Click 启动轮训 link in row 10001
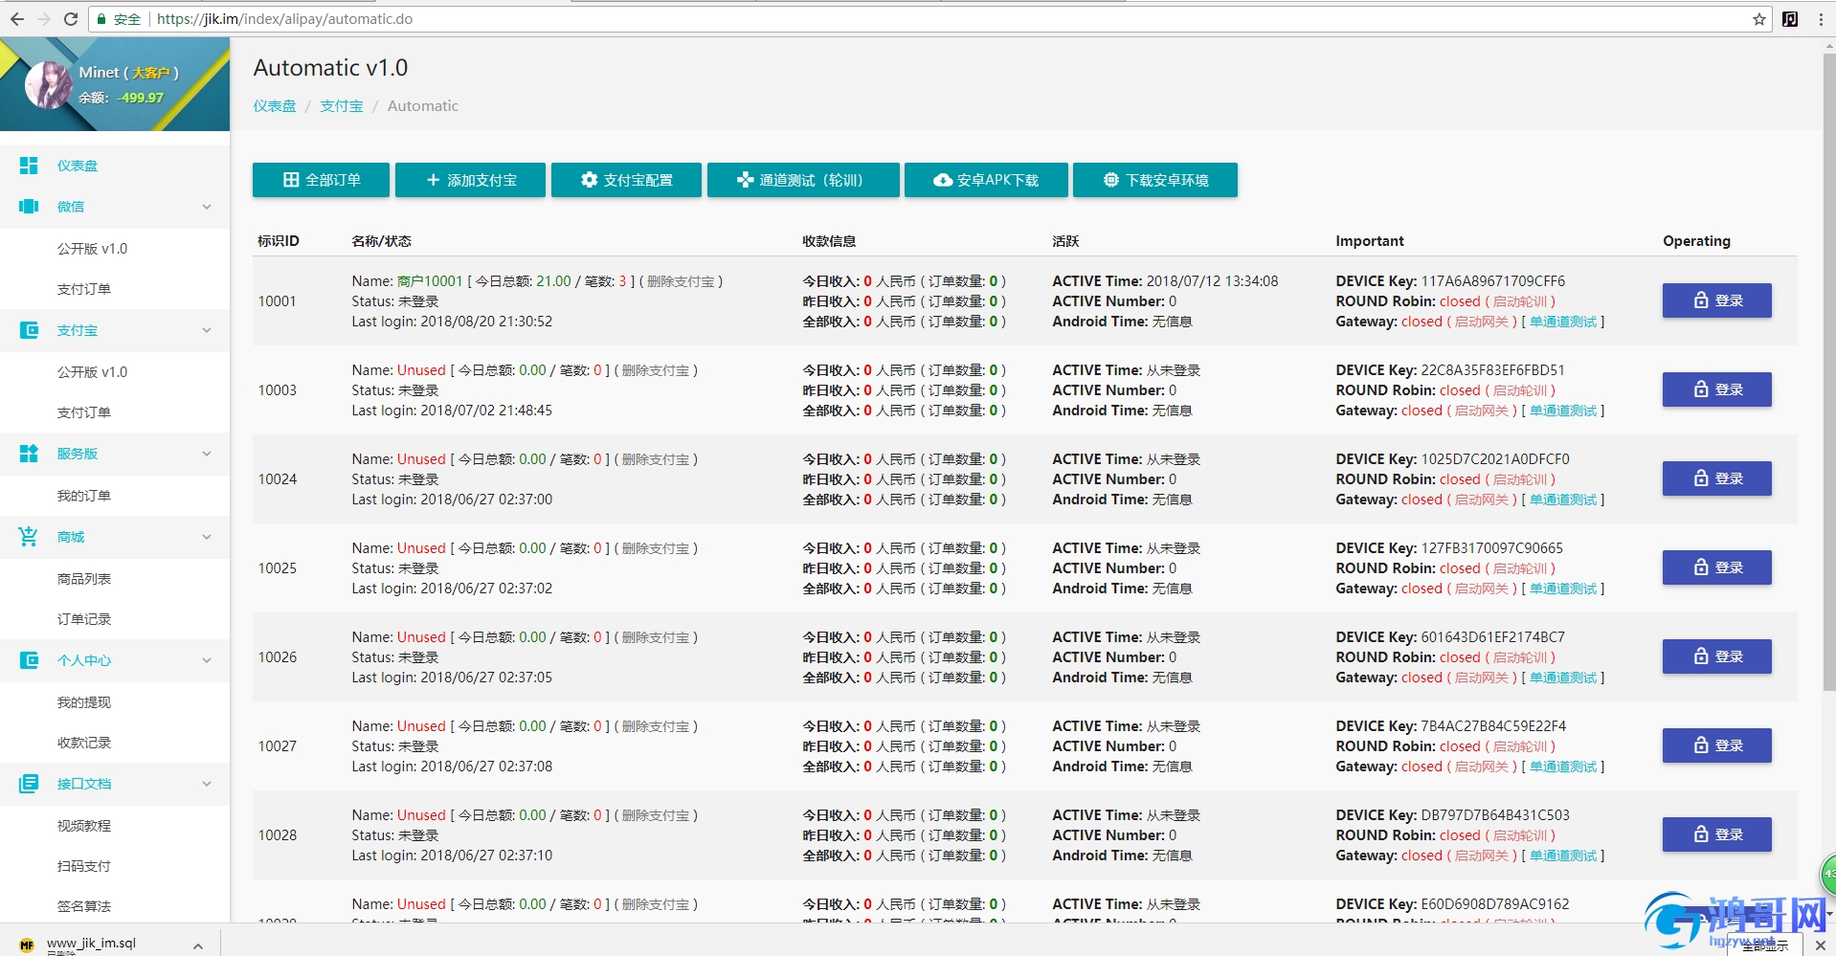 point(1520,301)
